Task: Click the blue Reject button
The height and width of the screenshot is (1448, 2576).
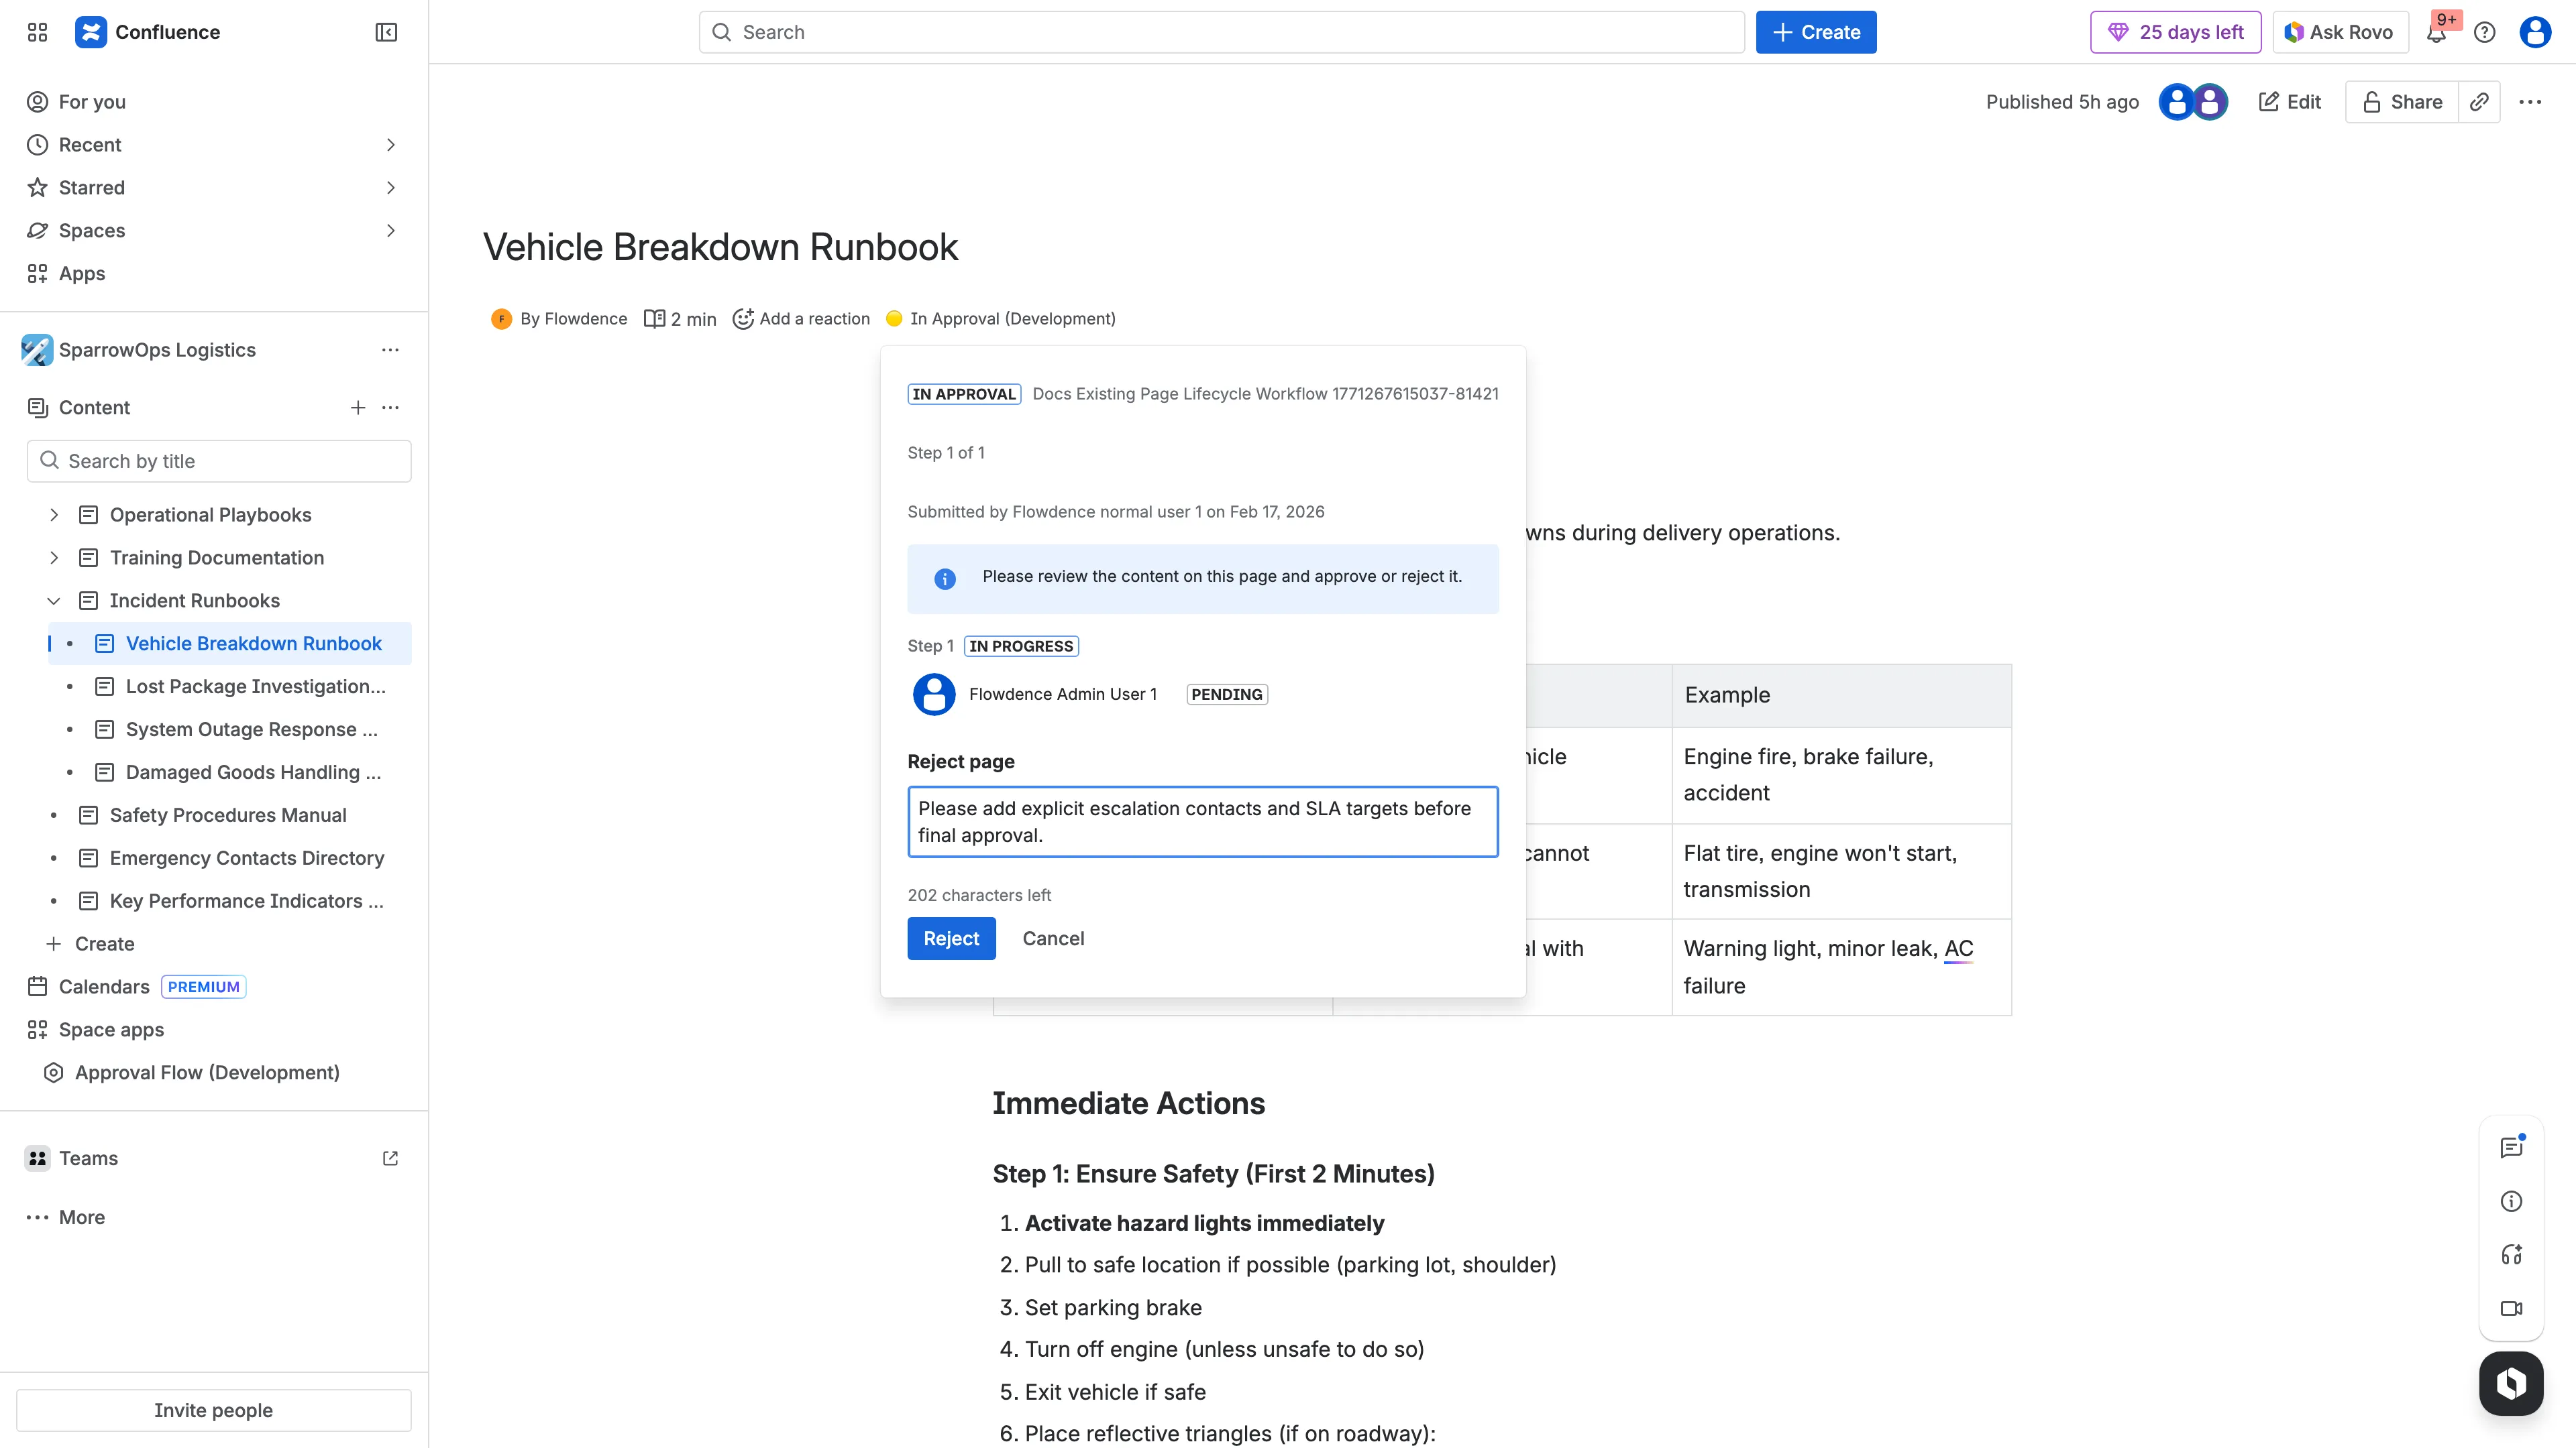Action: pyautogui.click(x=951, y=939)
